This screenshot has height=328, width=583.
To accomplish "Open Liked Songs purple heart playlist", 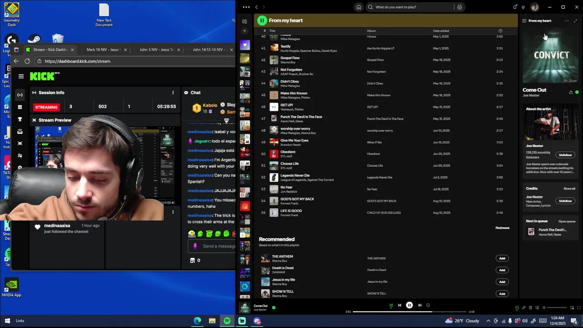I will pos(245,45).
